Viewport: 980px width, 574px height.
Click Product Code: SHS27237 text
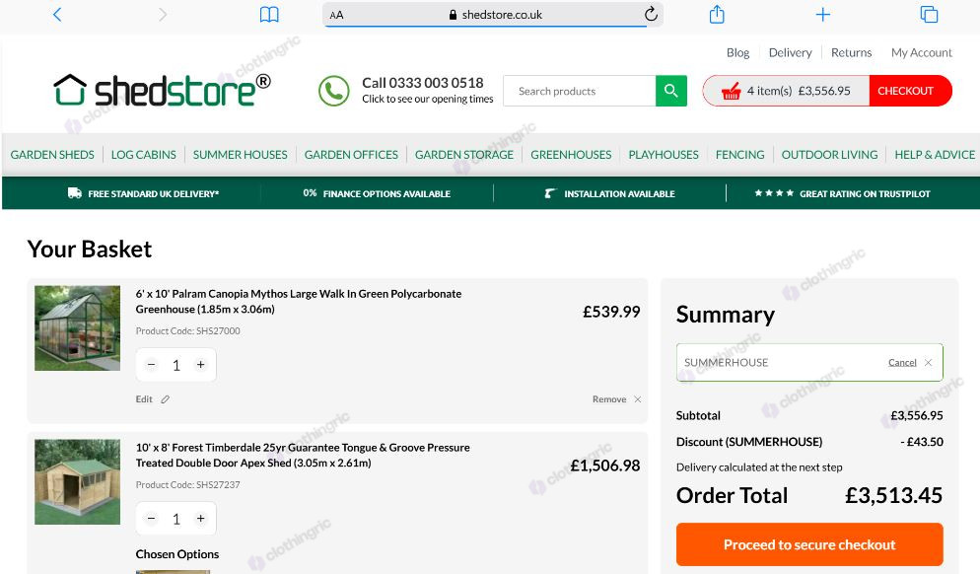pos(187,484)
